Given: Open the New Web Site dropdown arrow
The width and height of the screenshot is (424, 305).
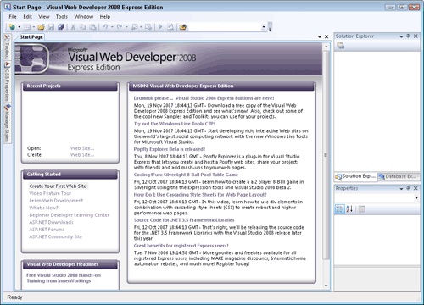Looking at the screenshot, I should tap(20, 27).
